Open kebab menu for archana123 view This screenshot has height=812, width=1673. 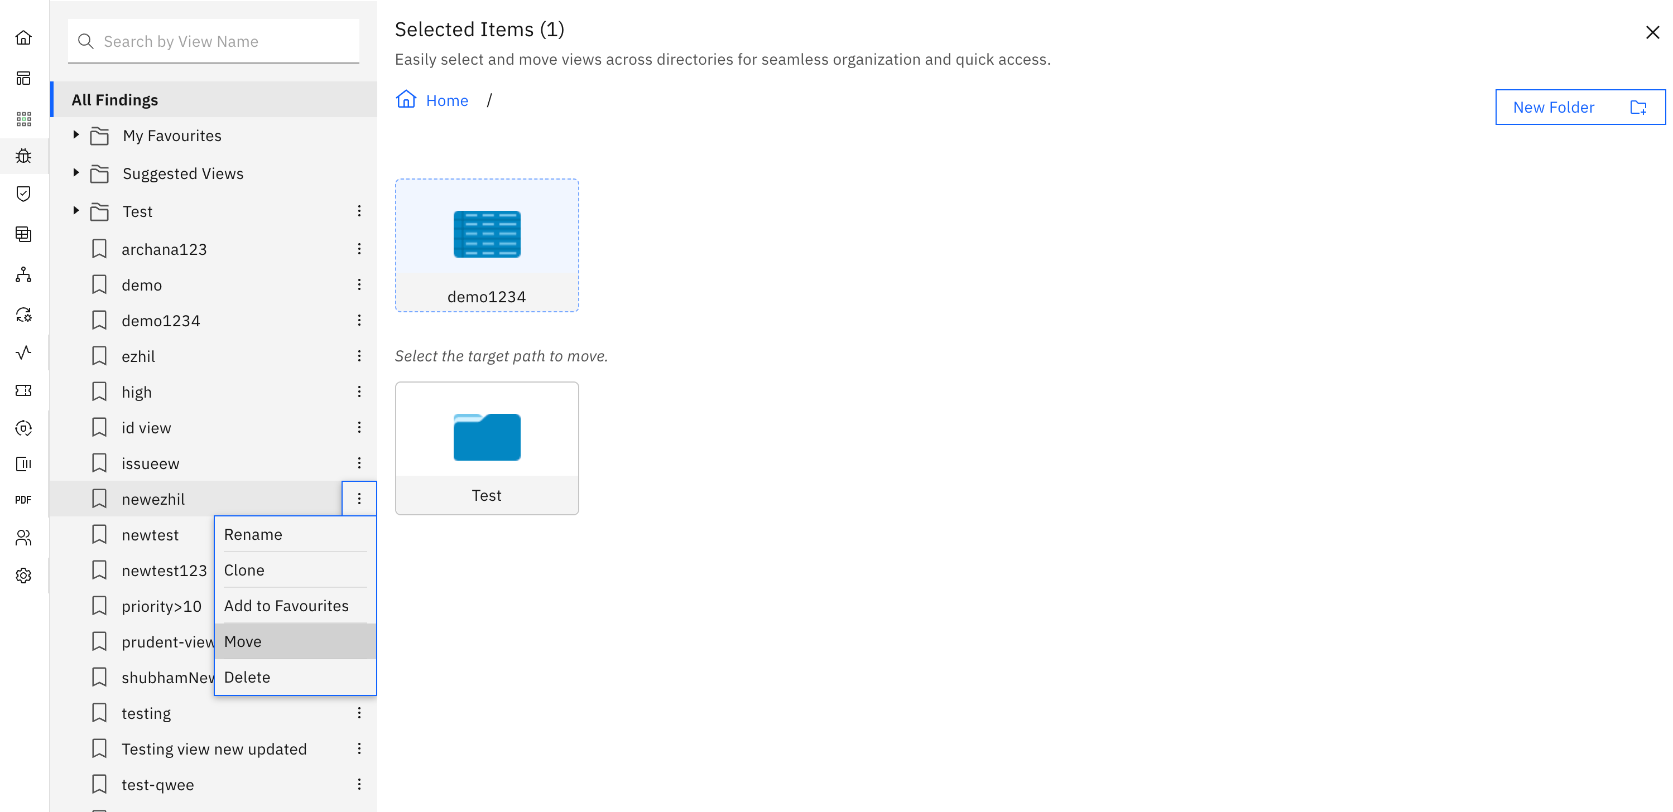pos(358,249)
